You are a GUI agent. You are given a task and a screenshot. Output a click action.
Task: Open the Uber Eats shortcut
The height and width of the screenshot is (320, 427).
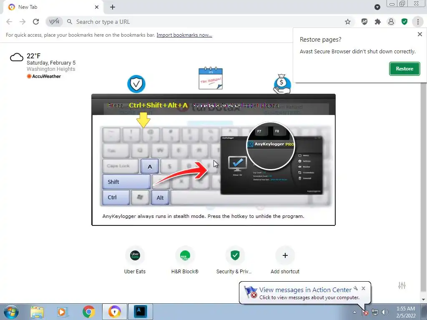coord(135,260)
